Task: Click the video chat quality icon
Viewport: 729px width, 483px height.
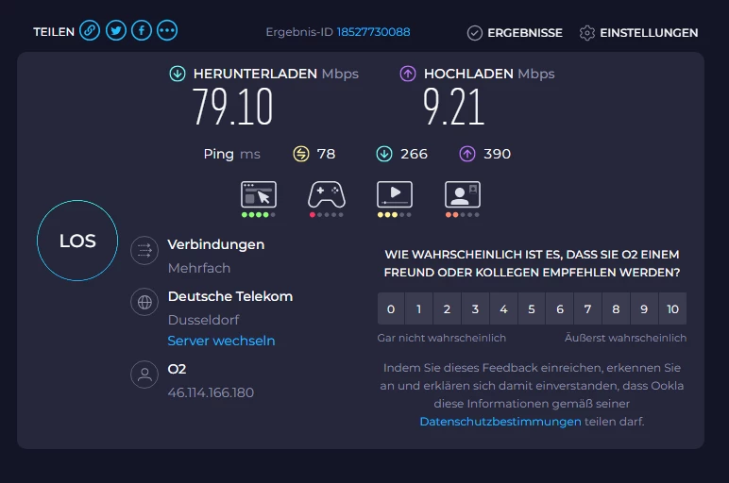Action: pyautogui.click(x=463, y=194)
